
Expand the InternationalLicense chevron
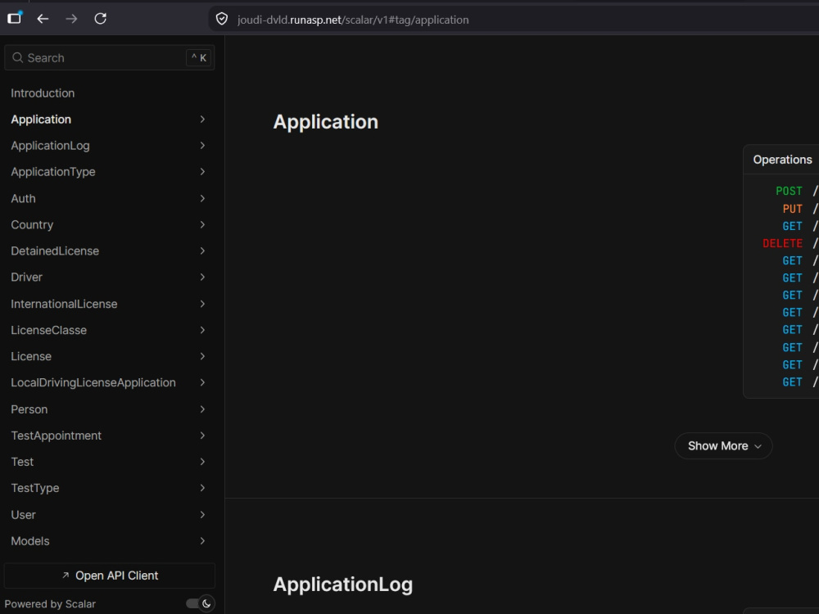click(x=202, y=304)
